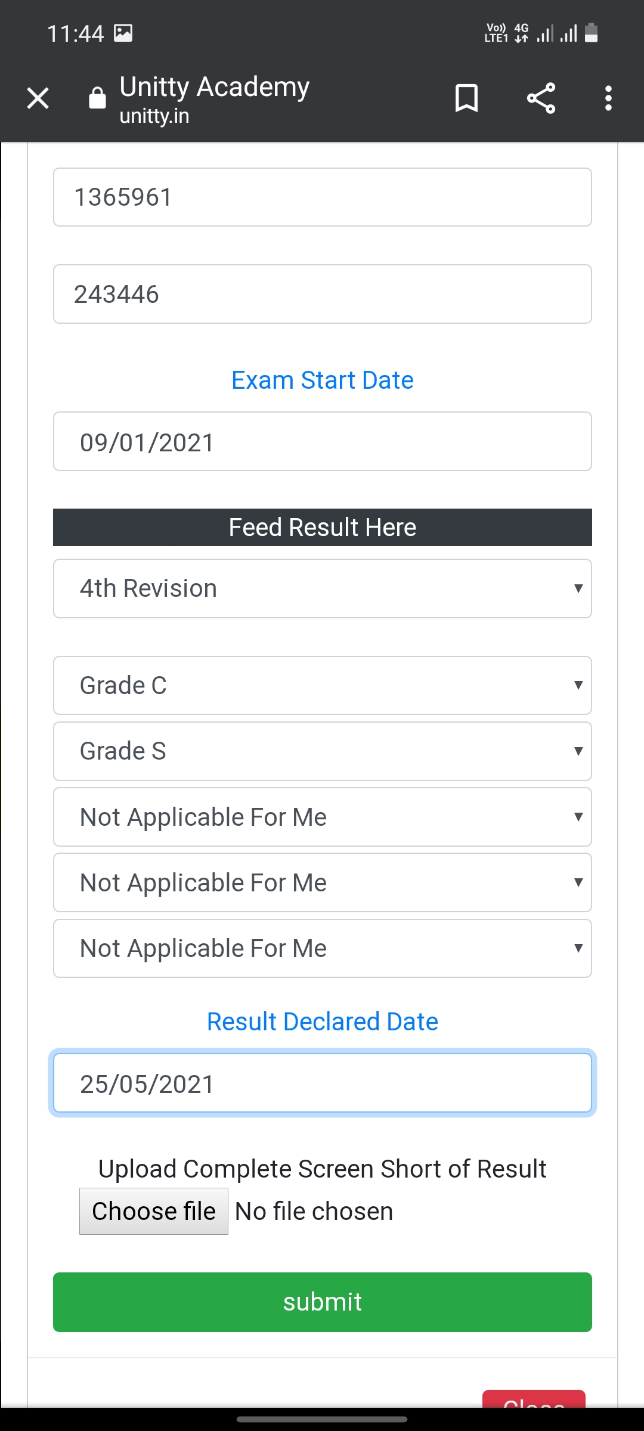
Task: Open the first Not Applicable For Me dropdown
Action: (x=322, y=817)
